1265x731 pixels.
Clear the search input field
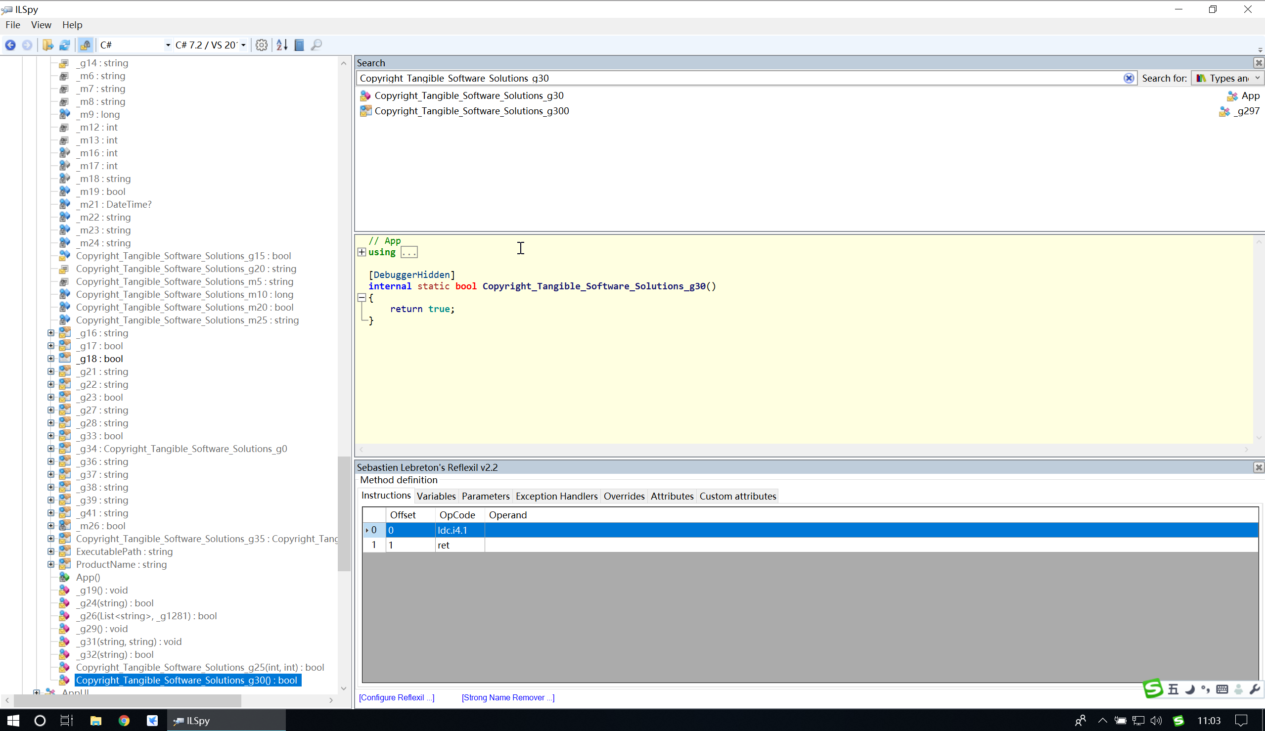click(1129, 78)
